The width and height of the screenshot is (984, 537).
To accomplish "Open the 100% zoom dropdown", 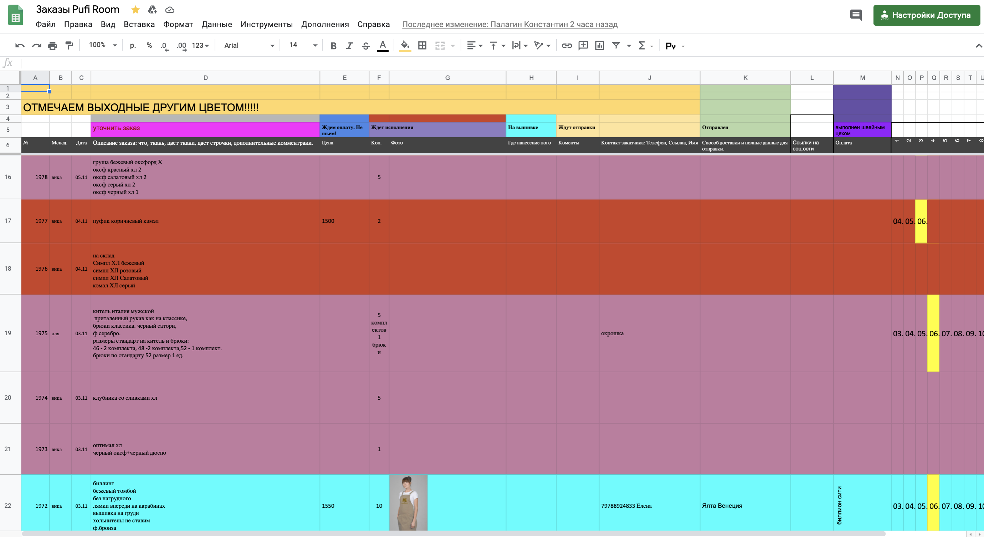I will tap(102, 45).
